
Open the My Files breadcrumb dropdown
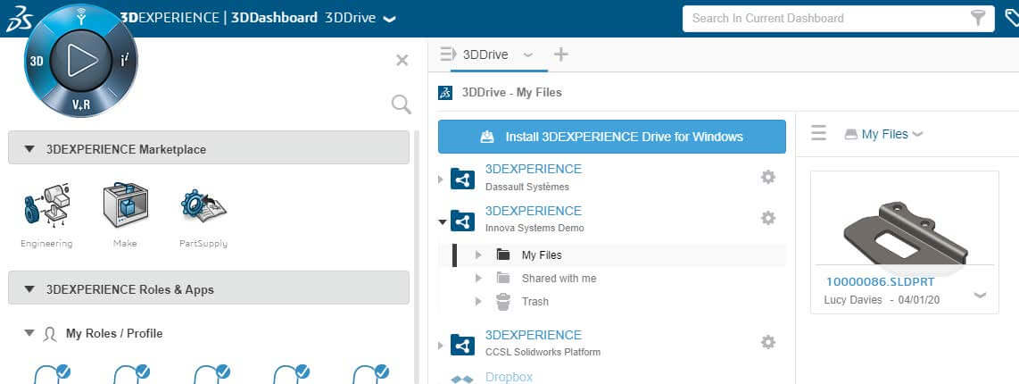click(917, 135)
